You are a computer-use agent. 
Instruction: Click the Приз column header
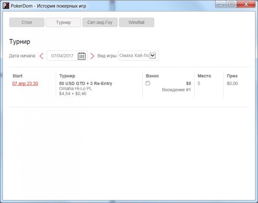tap(232, 76)
